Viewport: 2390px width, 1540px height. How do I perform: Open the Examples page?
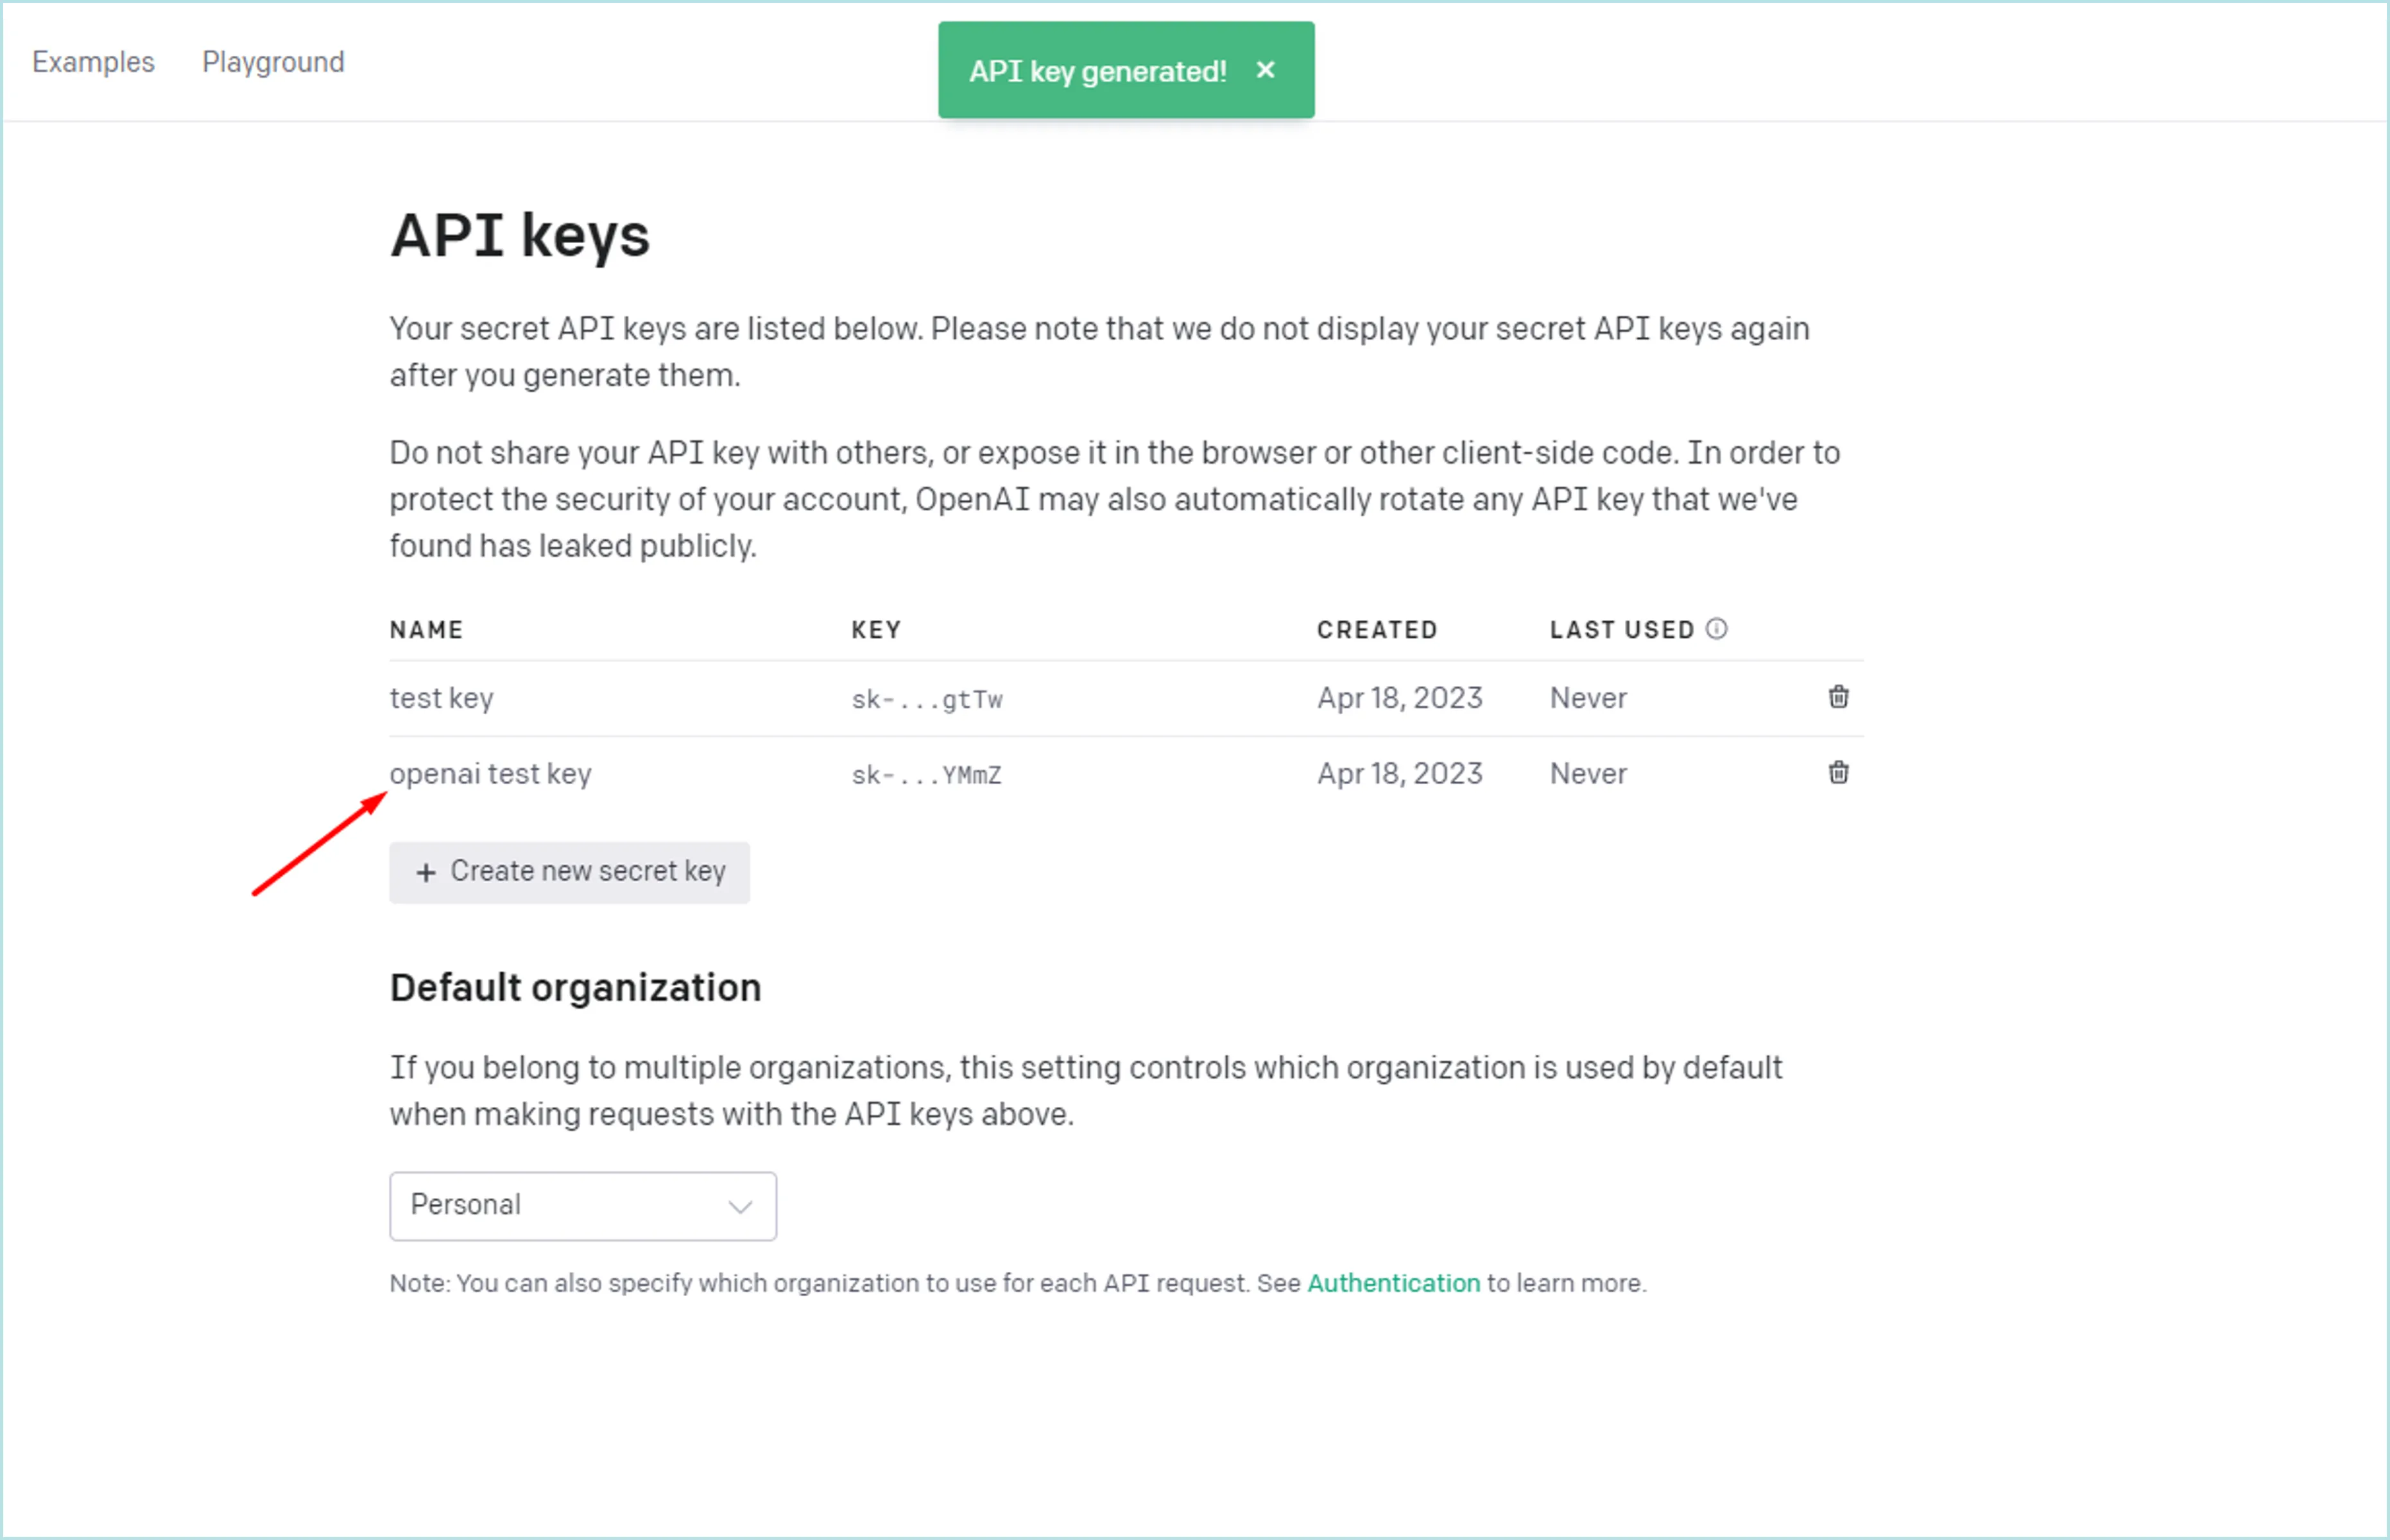pos(93,62)
